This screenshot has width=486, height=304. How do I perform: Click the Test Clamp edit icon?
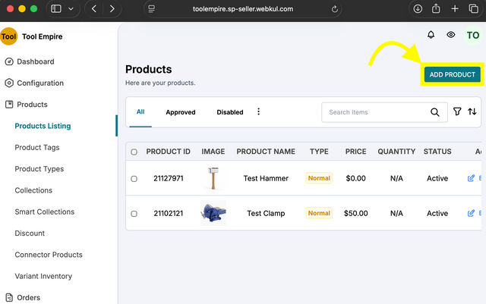(x=471, y=213)
